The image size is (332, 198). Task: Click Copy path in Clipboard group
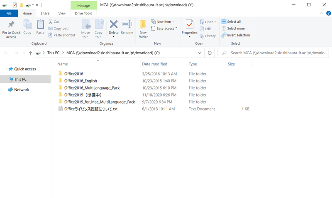59,28
